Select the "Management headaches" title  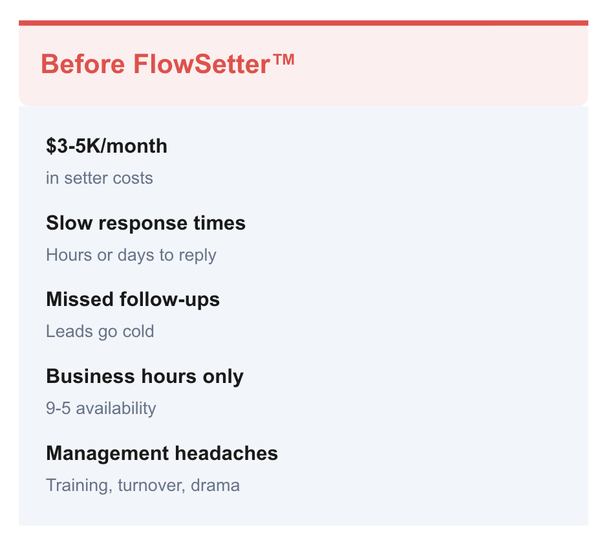pos(162,453)
